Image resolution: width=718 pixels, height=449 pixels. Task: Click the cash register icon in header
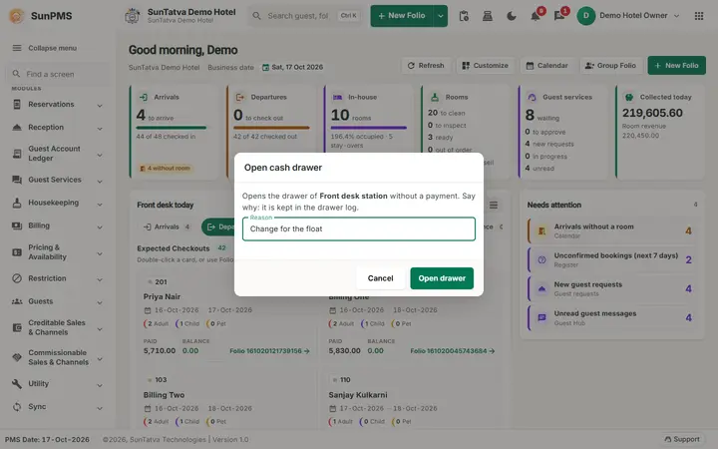[488, 16]
